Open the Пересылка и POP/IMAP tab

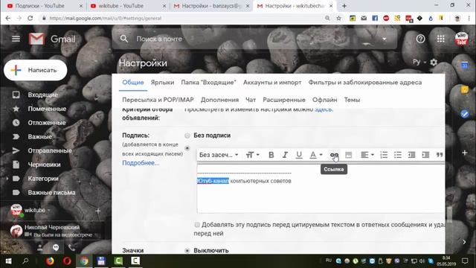coord(158,100)
